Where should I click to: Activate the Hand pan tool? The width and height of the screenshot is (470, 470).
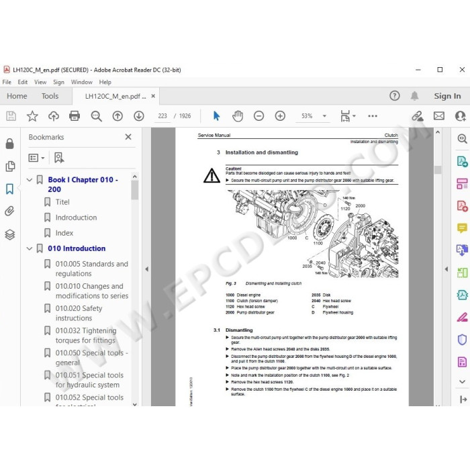[x=238, y=116]
